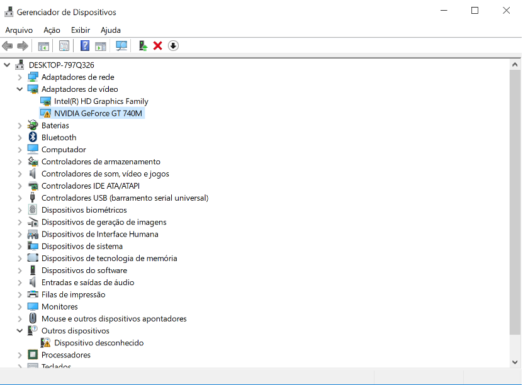523x385 pixels.
Task: Open the Ação menu
Action: [52, 30]
